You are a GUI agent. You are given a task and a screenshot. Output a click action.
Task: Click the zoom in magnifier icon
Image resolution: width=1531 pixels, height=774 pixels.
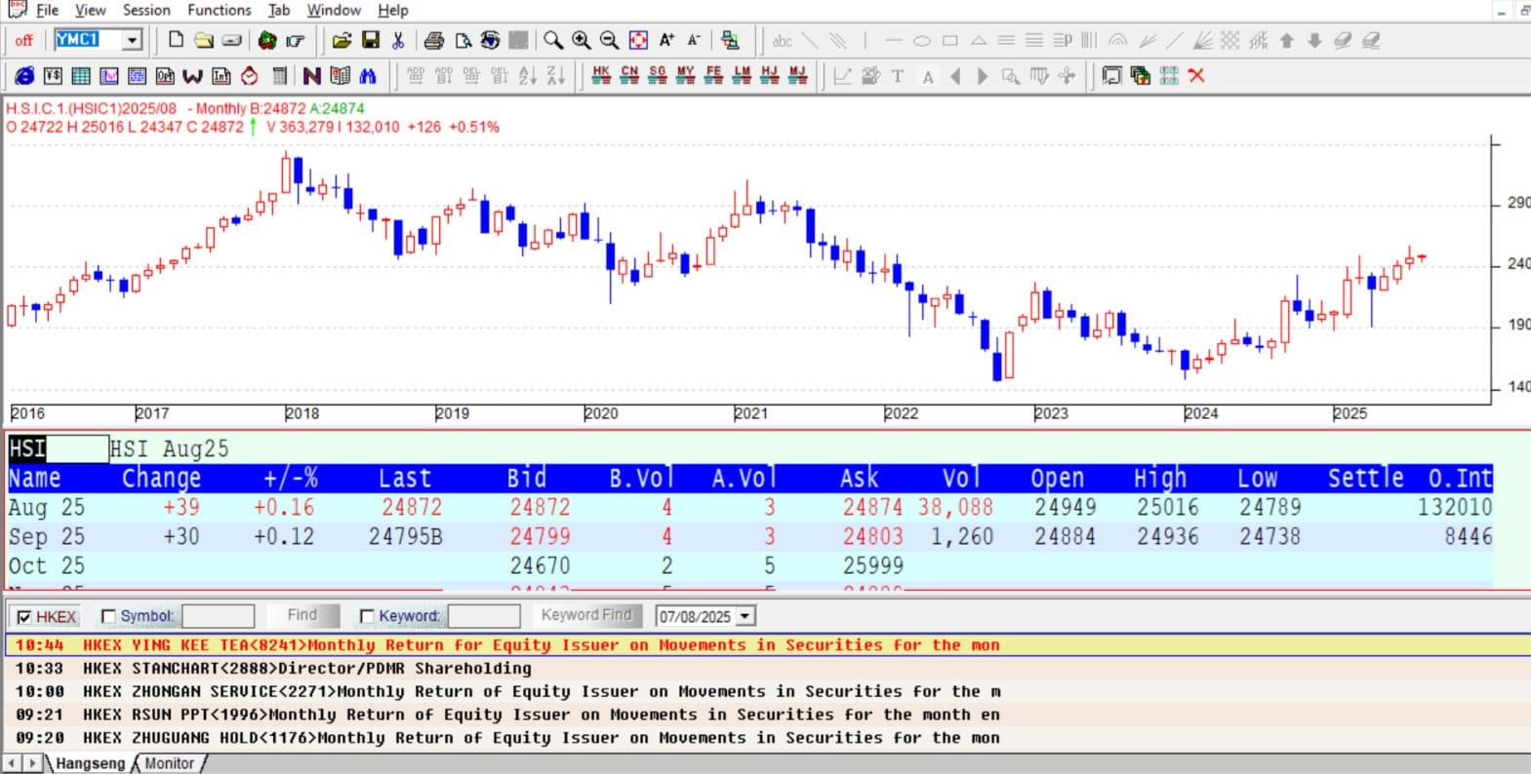pyautogui.click(x=582, y=40)
